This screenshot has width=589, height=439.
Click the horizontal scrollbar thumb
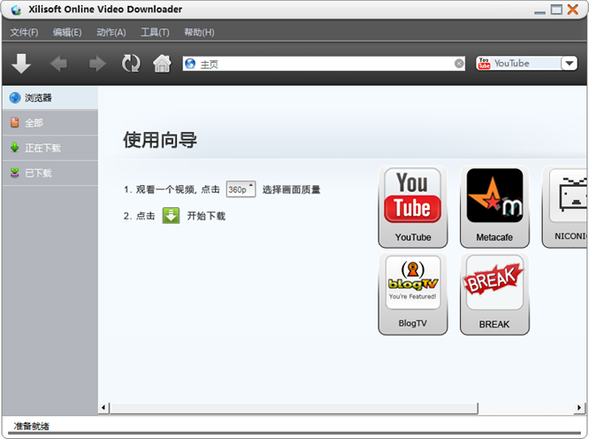(294, 408)
